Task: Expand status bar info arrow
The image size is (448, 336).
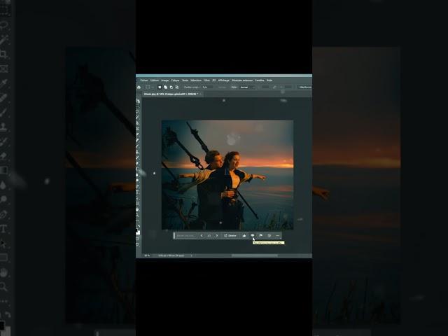Action: (x=191, y=255)
